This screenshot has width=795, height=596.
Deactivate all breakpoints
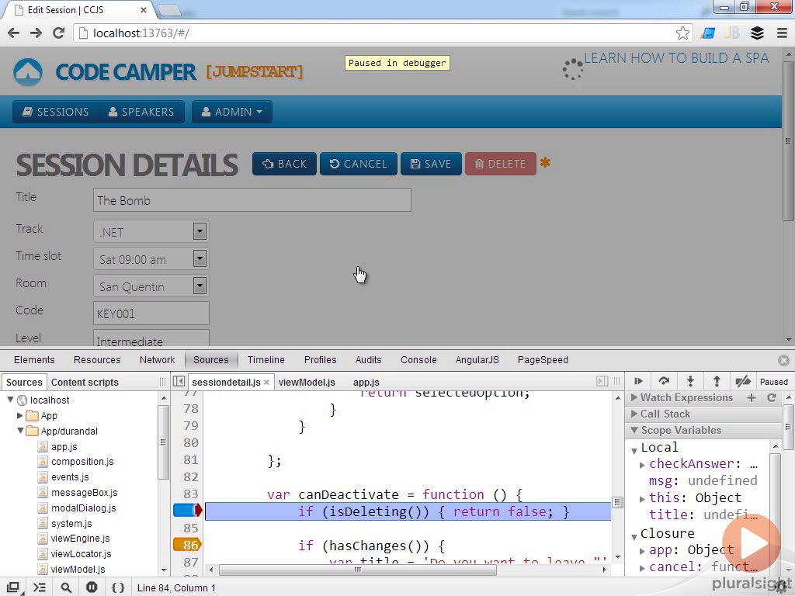coord(743,381)
